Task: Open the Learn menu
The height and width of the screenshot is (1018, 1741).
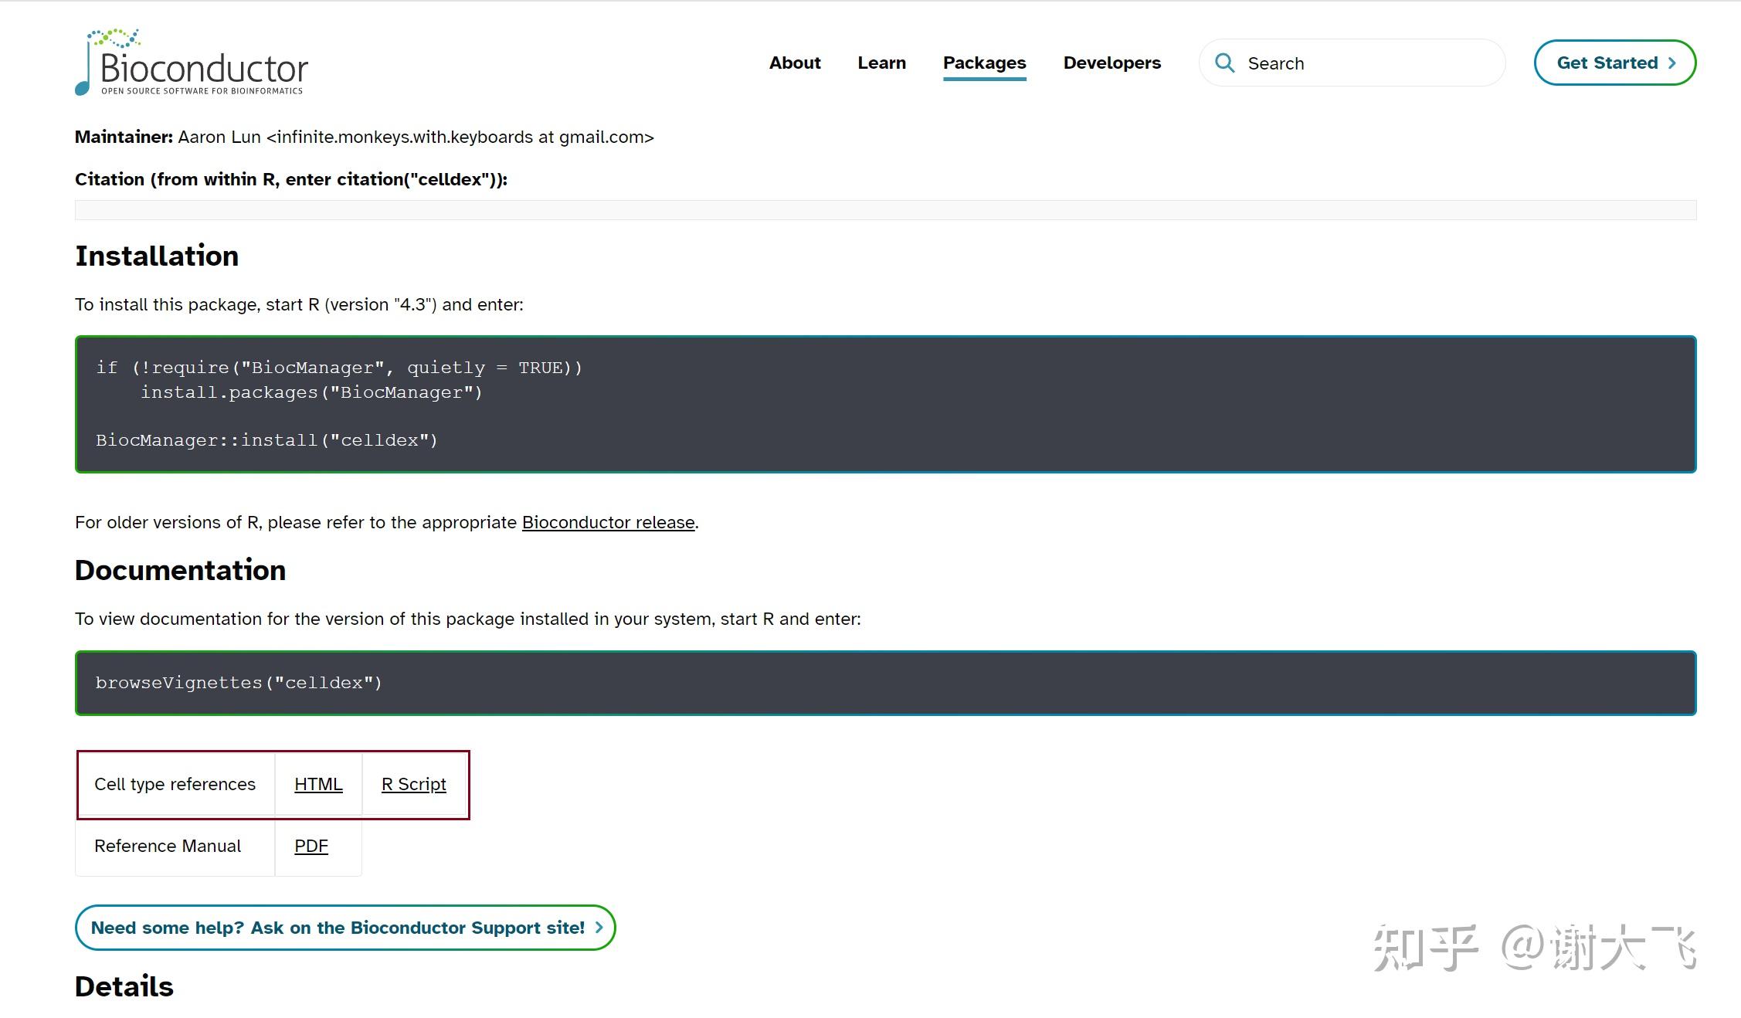Action: pos(881,63)
